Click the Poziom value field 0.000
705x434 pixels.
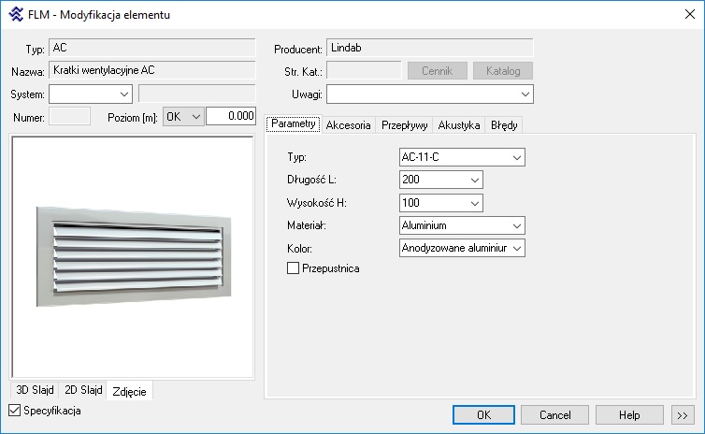coord(230,116)
